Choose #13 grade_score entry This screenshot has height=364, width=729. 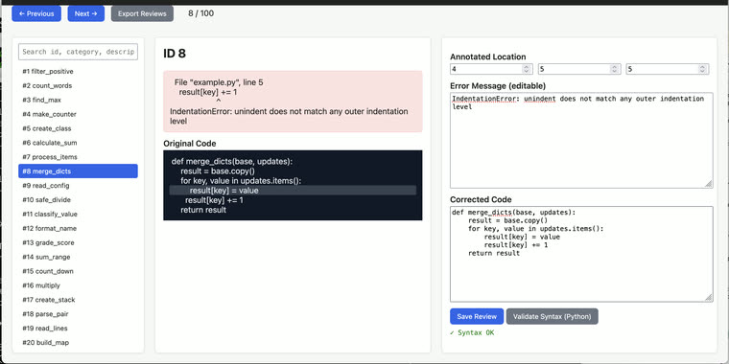78,242
